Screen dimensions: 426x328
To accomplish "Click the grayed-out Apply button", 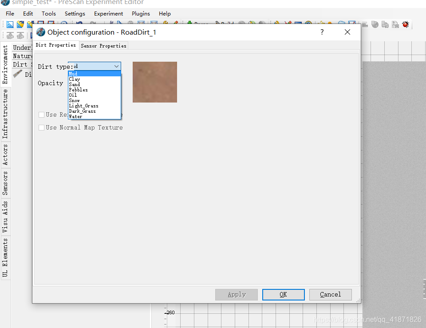I will (237, 295).
